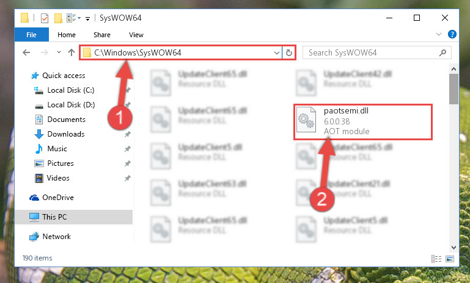
Task: Click the New folder quick access toolbar icon
Action: click(58, 18)
